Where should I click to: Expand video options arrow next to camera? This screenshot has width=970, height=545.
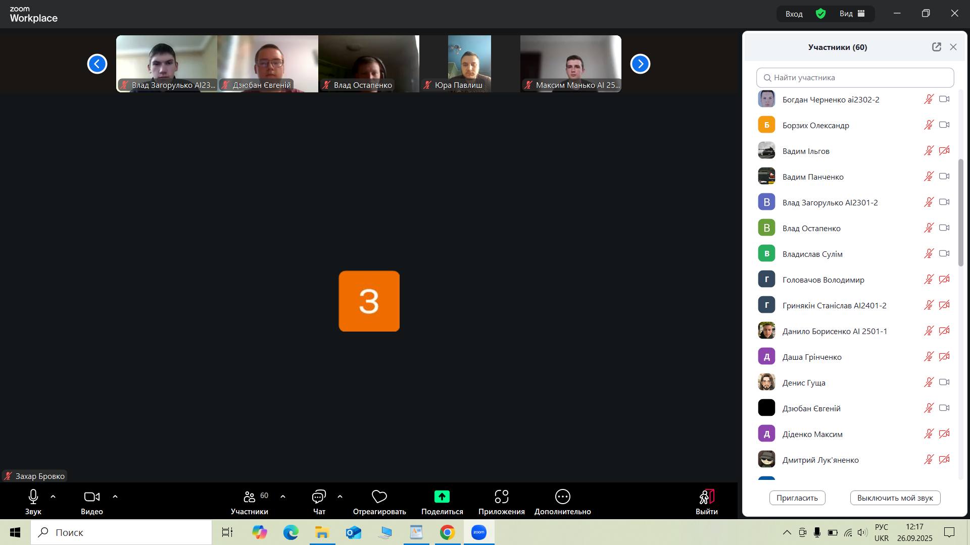(x=115, y=497)
